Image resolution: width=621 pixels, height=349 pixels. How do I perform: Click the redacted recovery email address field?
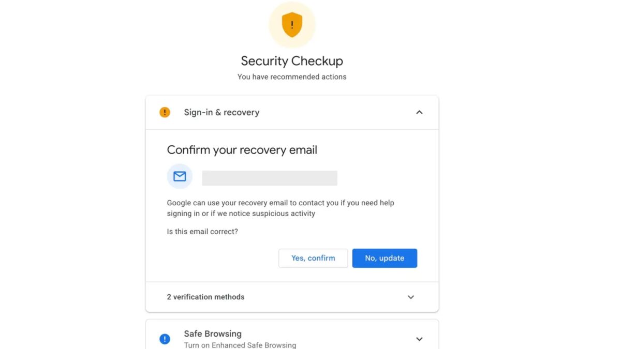(269, 177)
